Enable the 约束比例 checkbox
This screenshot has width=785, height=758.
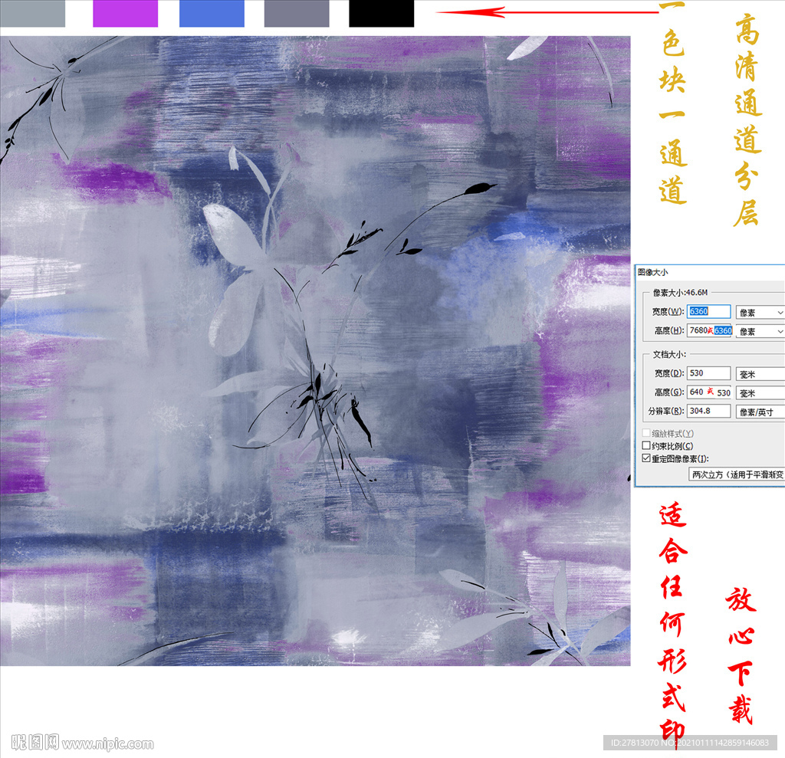(646, 445)
